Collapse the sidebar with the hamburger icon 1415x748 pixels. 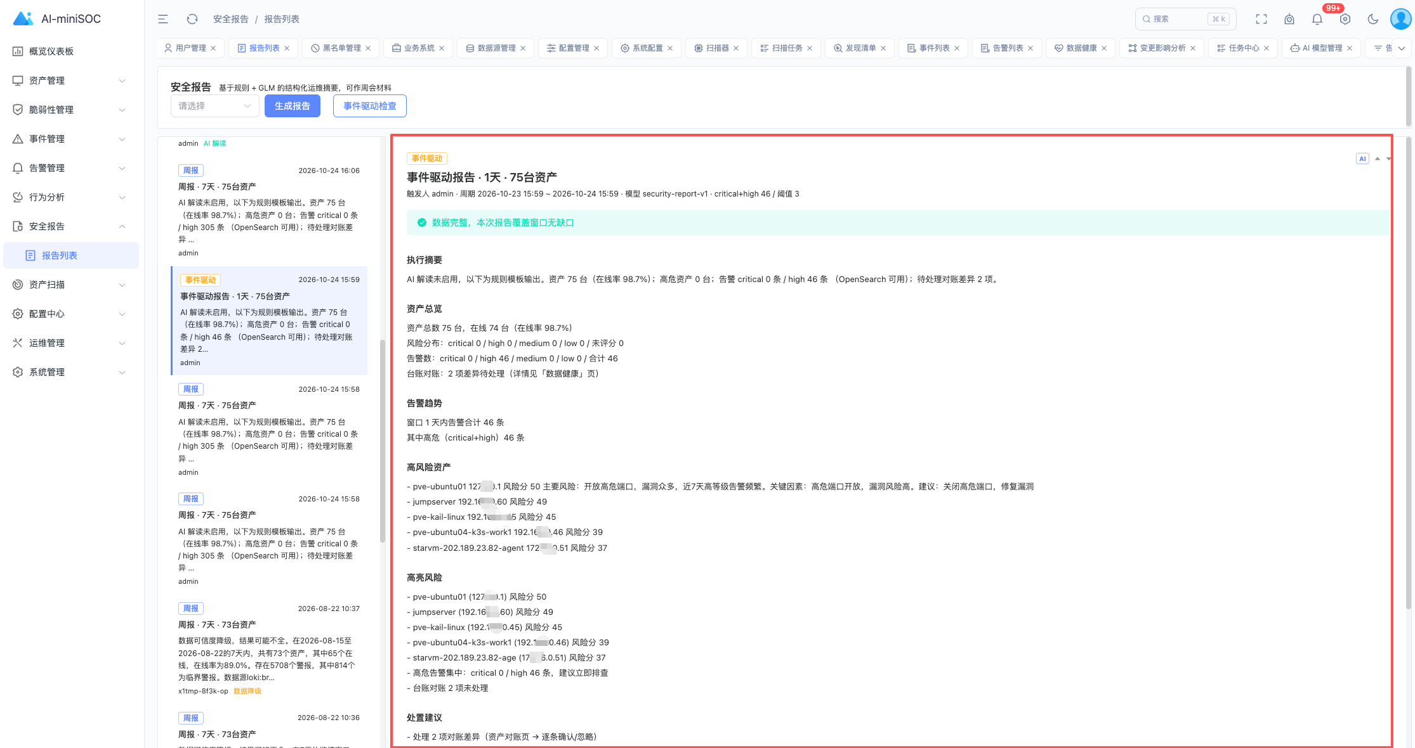pos(163,19)
